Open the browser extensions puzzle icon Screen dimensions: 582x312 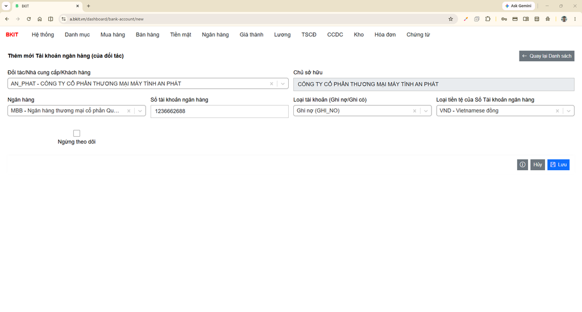pos(488,19)
